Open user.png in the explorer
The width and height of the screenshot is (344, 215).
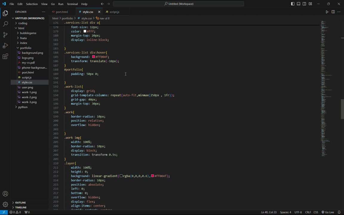(x=27, y=87)
